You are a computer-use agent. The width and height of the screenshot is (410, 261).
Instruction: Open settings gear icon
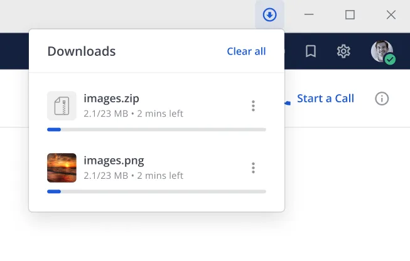[x=343, y=51]
